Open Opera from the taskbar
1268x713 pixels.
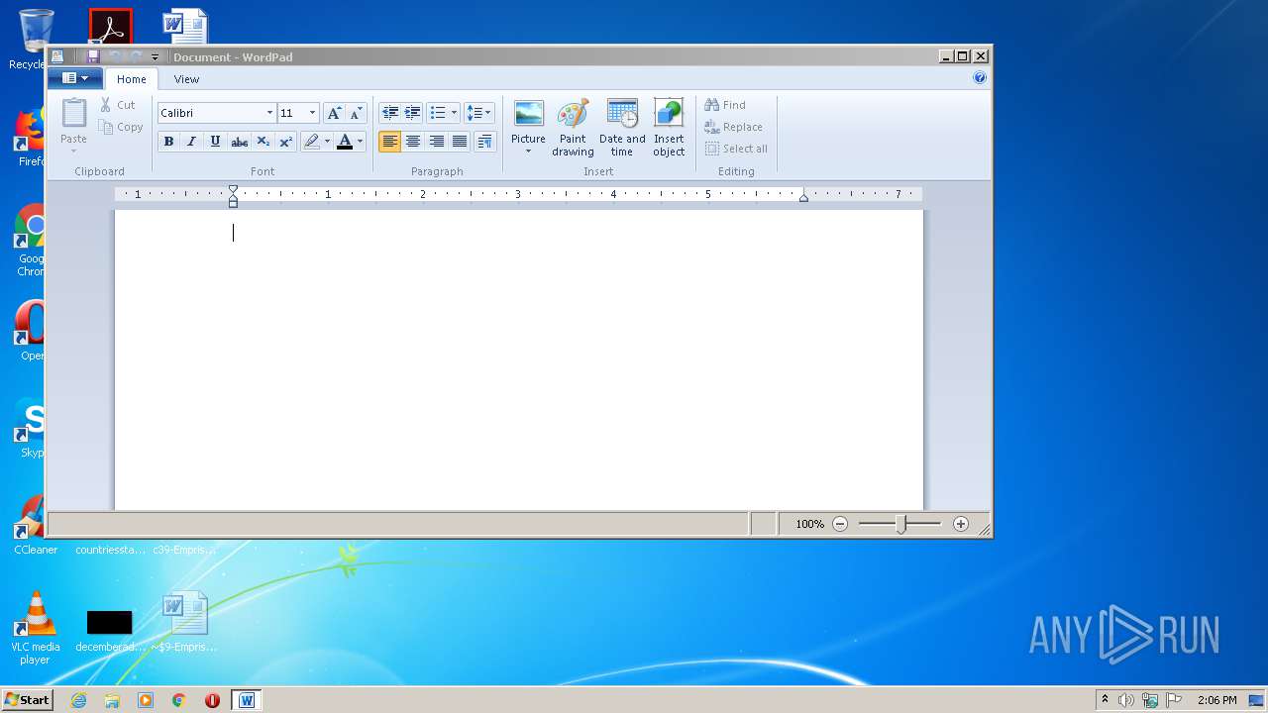coord(212,700)
